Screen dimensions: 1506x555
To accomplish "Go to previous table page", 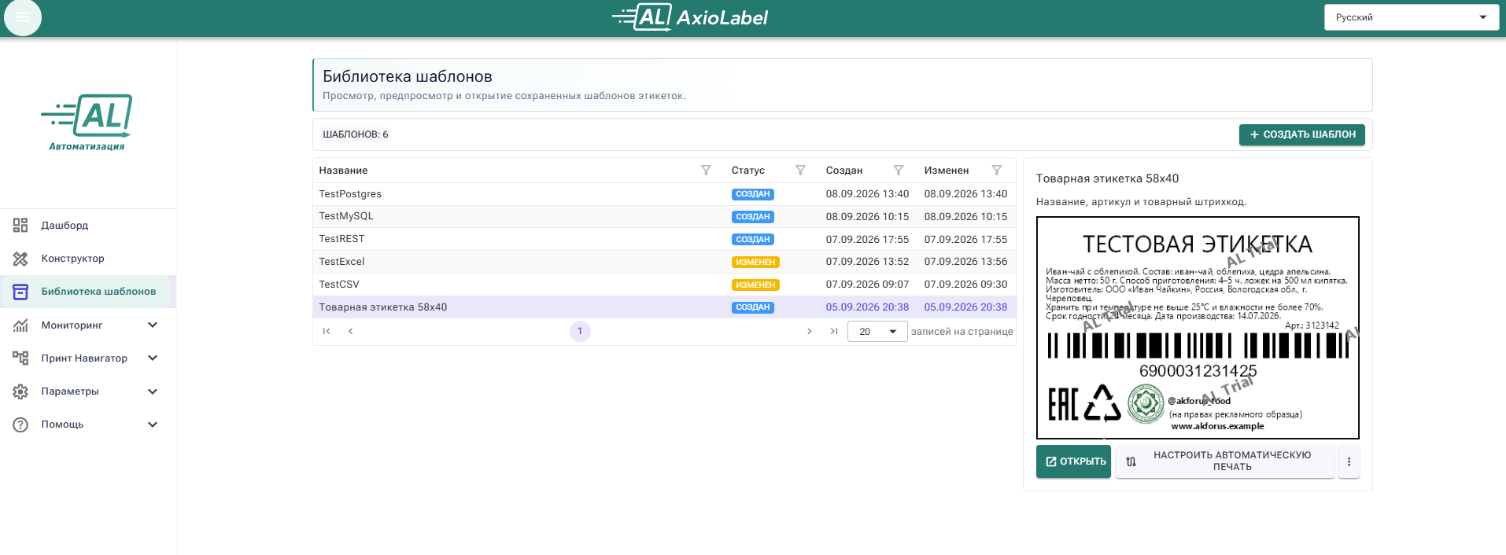I will click(351, 332).
